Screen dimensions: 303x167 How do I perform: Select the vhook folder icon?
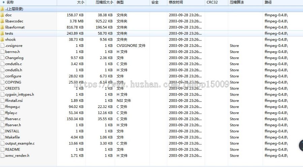2,39
